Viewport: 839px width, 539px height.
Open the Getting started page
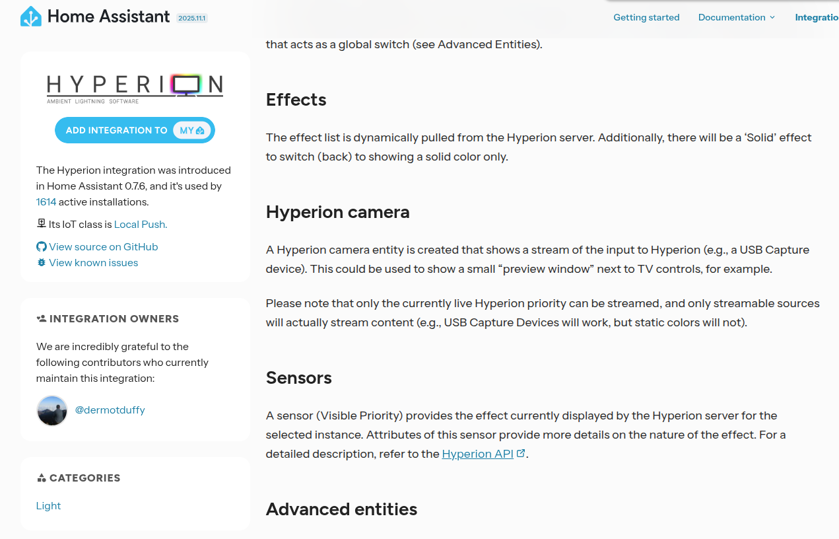coord(646,17)
